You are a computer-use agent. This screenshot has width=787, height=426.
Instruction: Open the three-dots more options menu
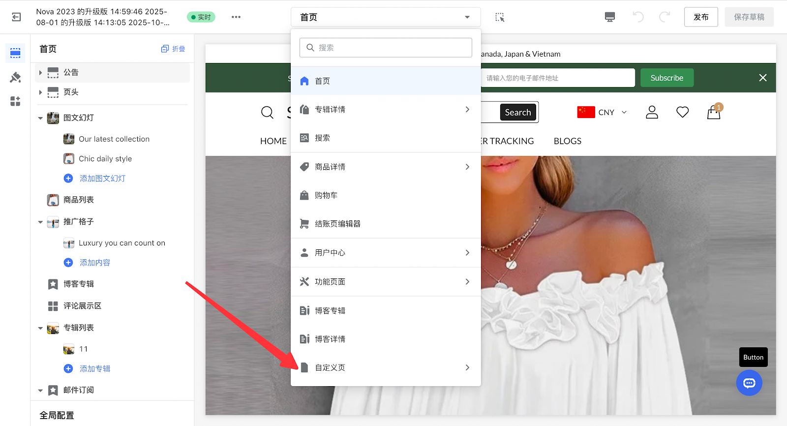pos(236,17)
